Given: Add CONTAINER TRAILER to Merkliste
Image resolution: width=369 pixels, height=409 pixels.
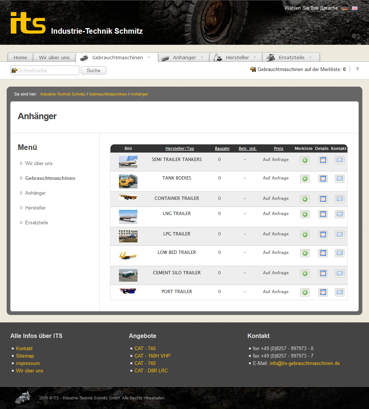Looking at the screenshot, I should tap(305, 199).
